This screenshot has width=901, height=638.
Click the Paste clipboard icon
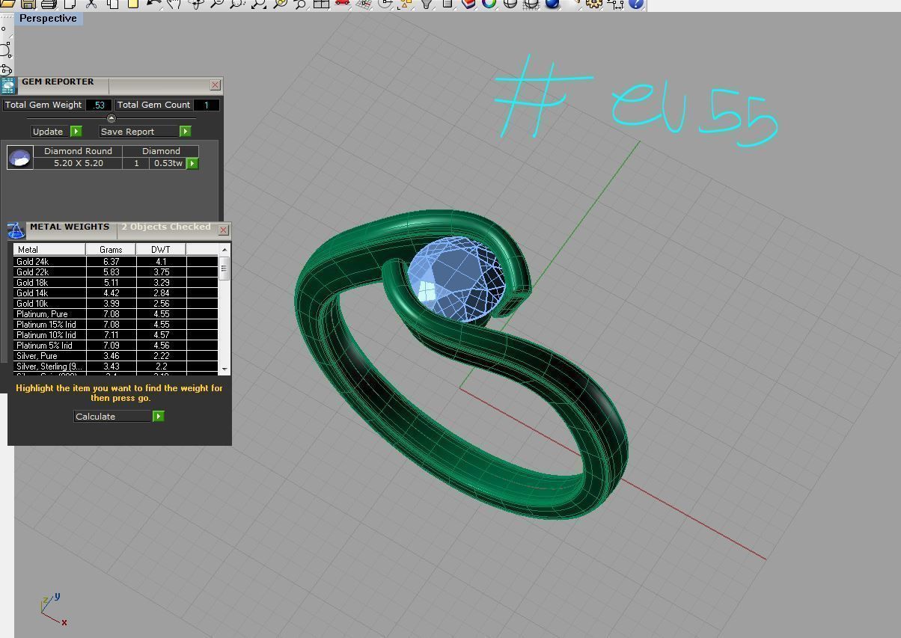pyautogui.click(x=132, y=4)
